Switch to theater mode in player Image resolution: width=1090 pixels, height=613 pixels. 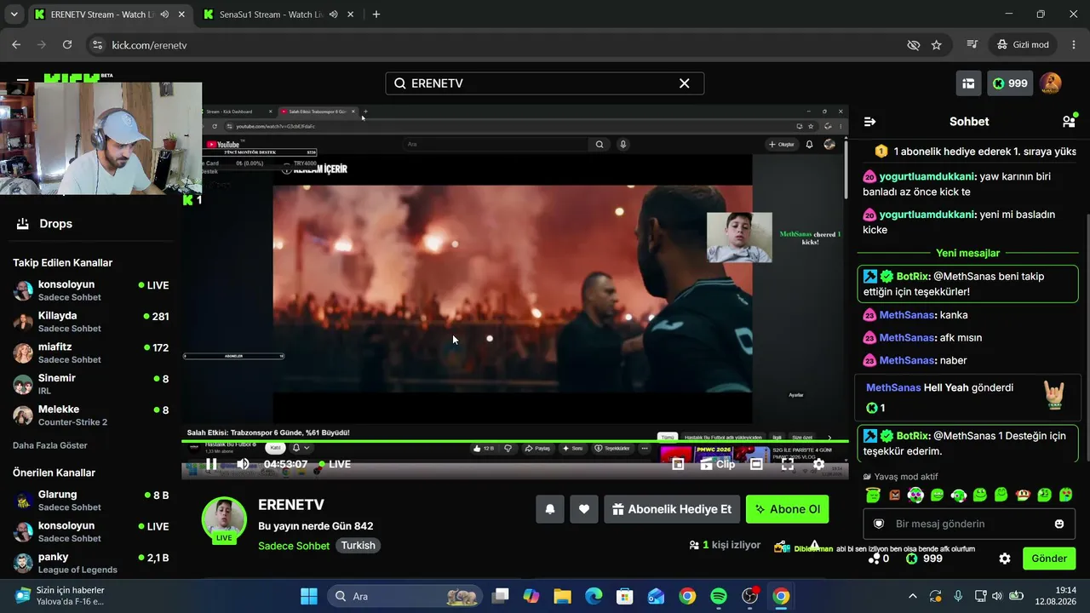click(x=756, y=464)
